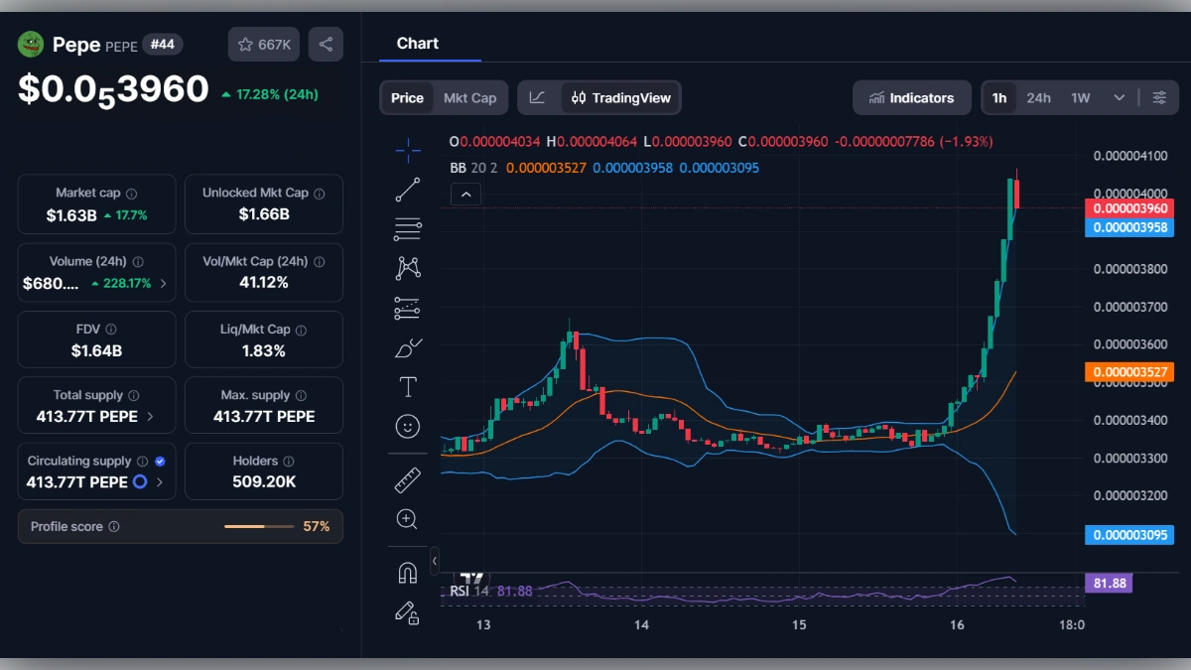Screen dimensions: 1191x670
Task: Open the Indicators panel
Action: pyautogui.click(x=911, y=97)
